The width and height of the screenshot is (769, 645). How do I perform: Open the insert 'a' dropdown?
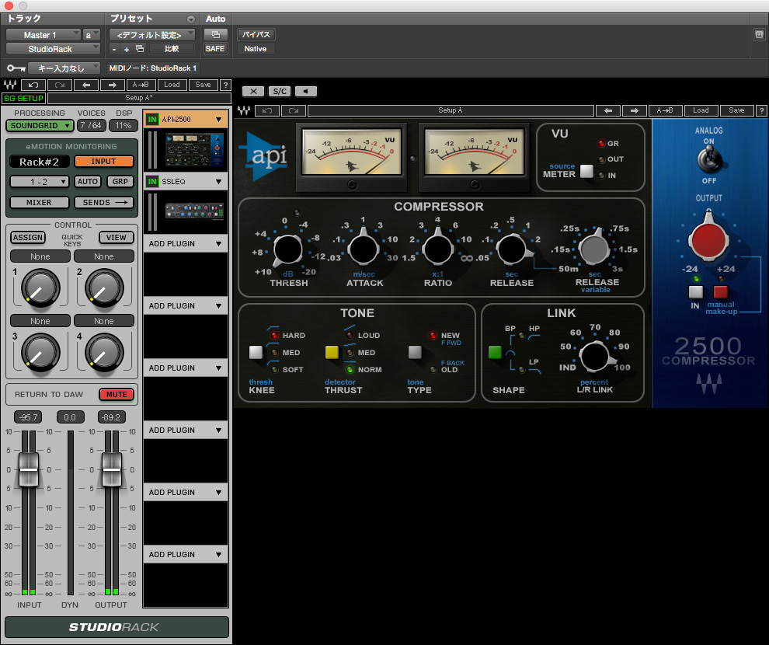[x=92, y=35]
